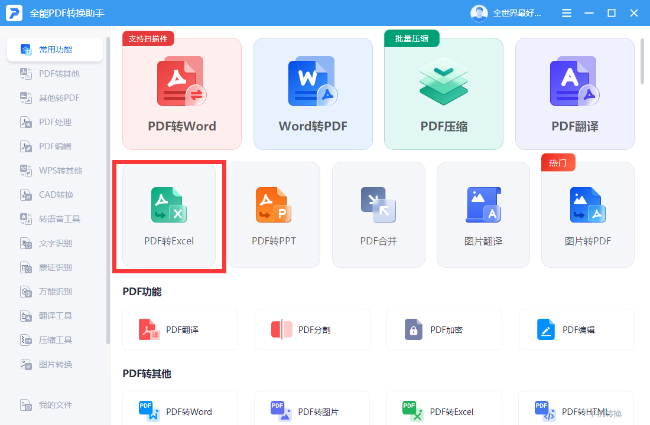Maximize the application window

pyautogui.click(x=611, y=13)
